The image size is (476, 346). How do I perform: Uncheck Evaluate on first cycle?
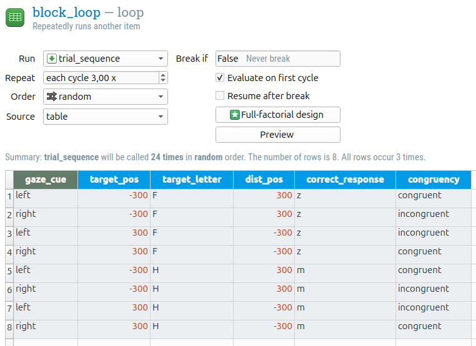(x=220, y=78)
